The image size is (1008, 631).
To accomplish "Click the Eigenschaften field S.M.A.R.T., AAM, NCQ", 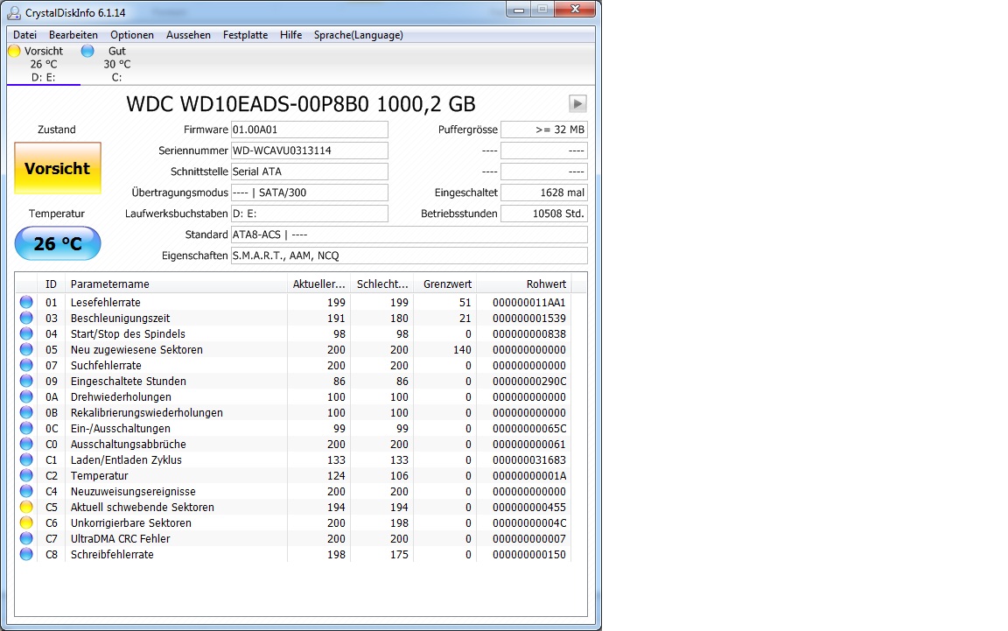I will pyautogui.click(x=409, y=256).
